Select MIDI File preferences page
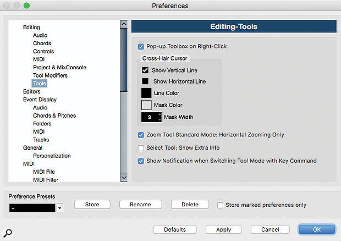This screenshot has height=241, width=341. click(x=44, y=172)
